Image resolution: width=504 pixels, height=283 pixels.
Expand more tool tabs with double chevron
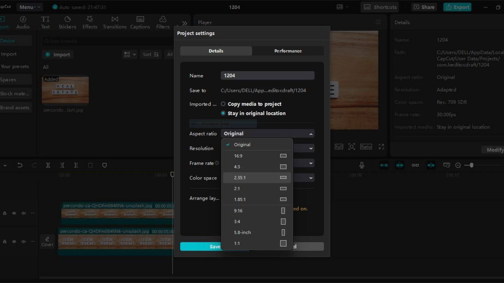point(184,23)
